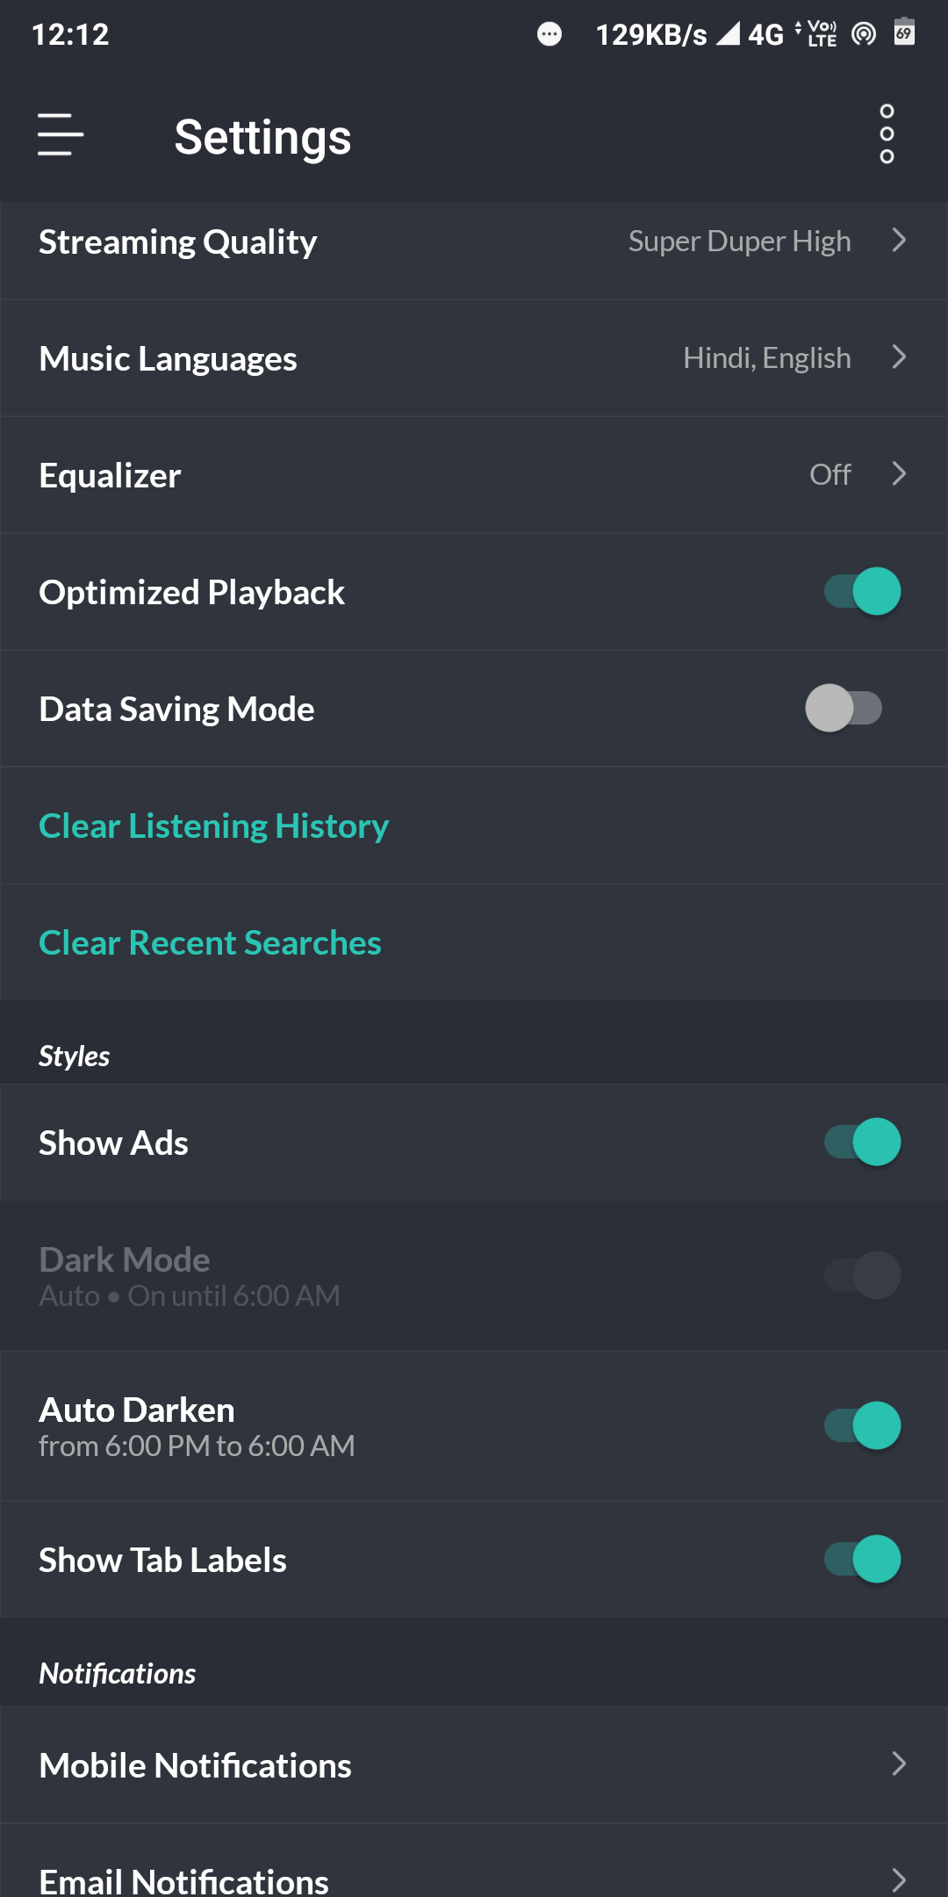Tap Clear Recent Searches

click(210, 942)
